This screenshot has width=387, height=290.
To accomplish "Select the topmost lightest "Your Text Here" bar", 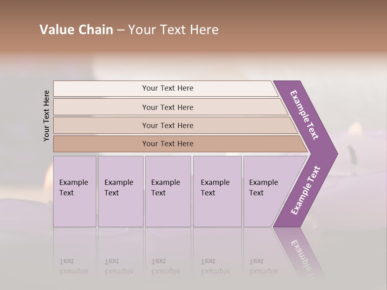I will (168, 88).
